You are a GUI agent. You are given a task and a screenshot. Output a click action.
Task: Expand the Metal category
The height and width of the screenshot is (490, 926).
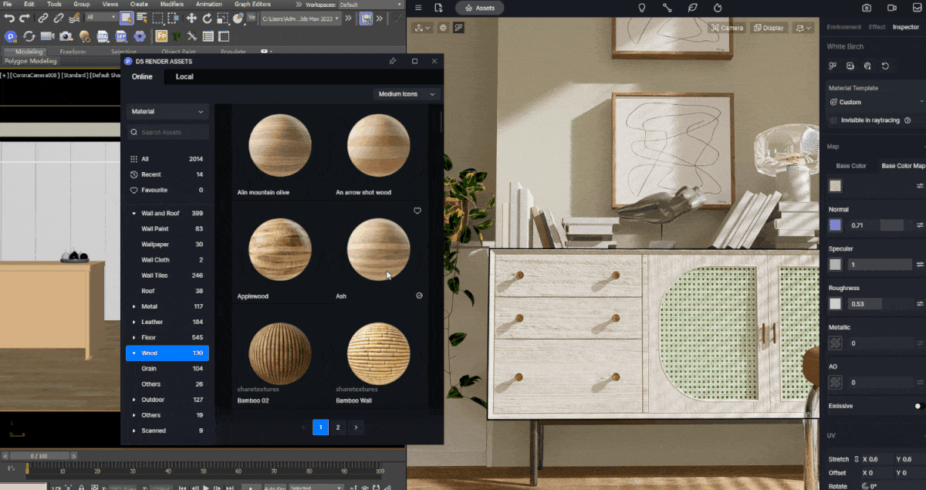pyautogui.click(x=134, y=306)
